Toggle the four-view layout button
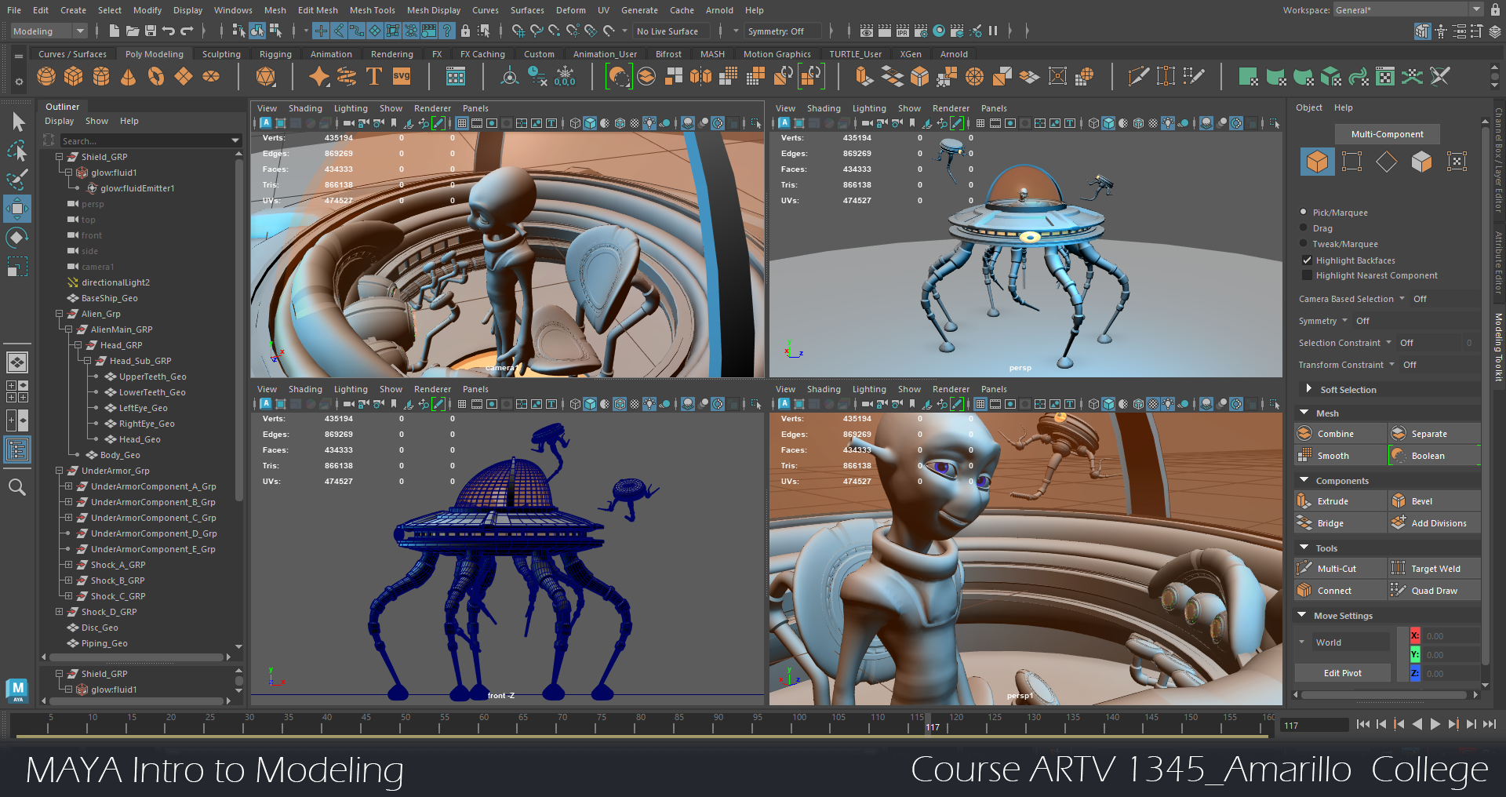The height and width of the screenshot is (797, 1506). tap(17, 391)
